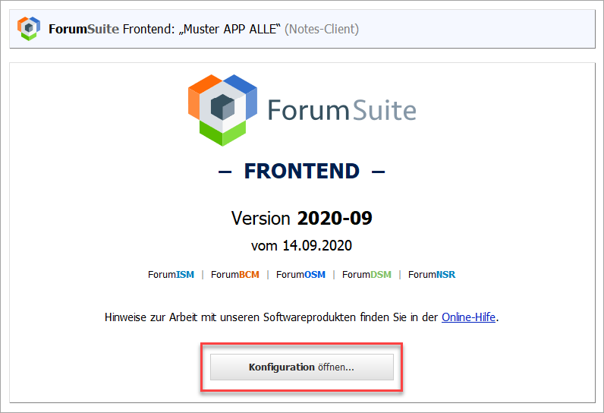
Task: Click the dark center cube of the logo
Action: pyautogui.click(x=222, y=107)
